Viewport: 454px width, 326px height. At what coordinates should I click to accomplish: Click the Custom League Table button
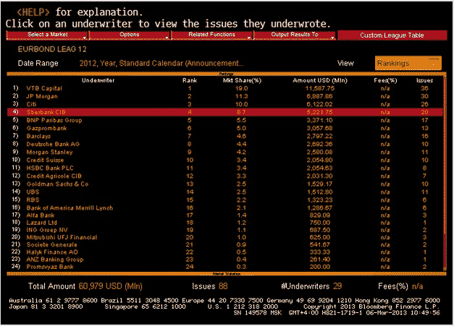[392, 35]
